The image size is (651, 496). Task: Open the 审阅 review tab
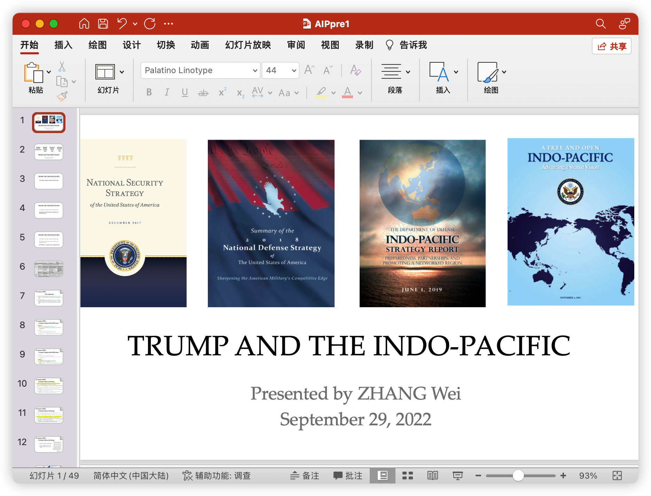pyautogui.click(x=296, y=45)
